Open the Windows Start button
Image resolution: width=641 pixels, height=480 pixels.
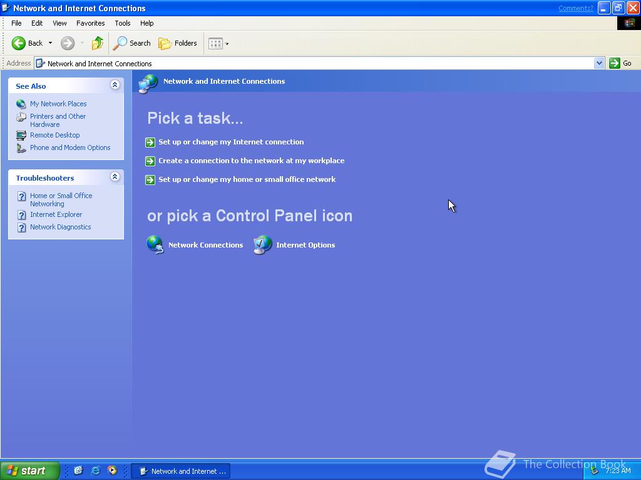(30, 471)
